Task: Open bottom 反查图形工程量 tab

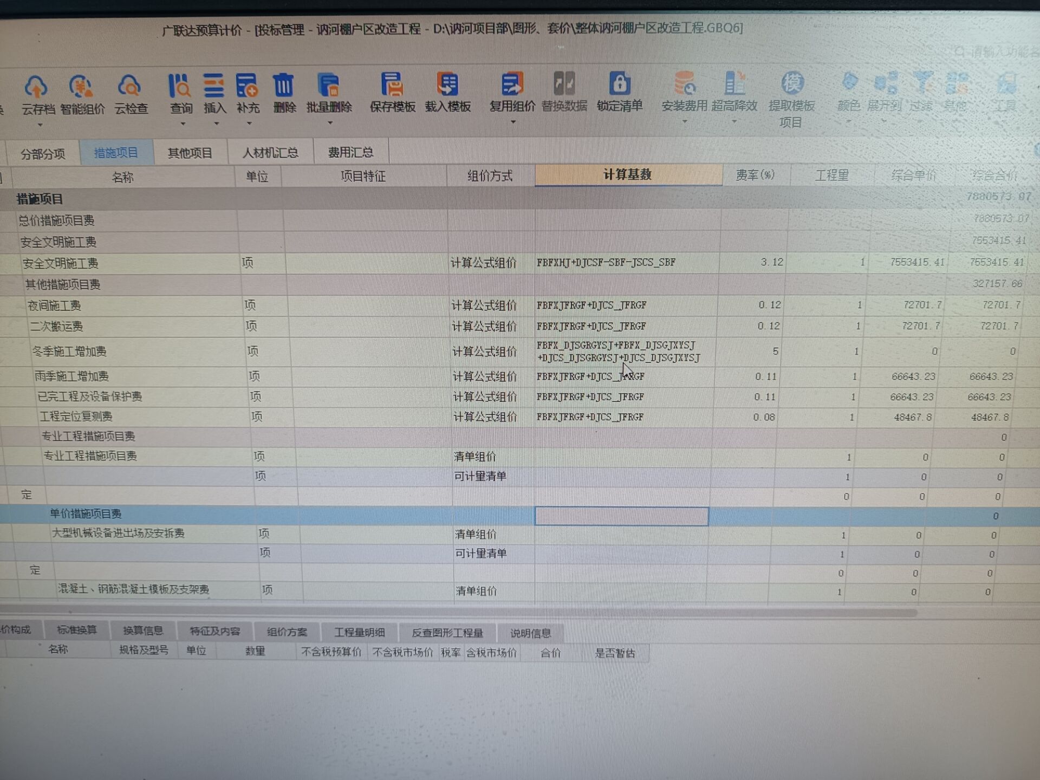Action: tap(447, 633)
